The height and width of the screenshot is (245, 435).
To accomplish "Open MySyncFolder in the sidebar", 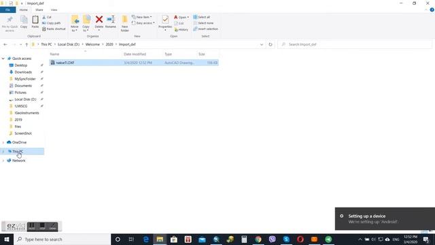I will [x=25, y=79].
